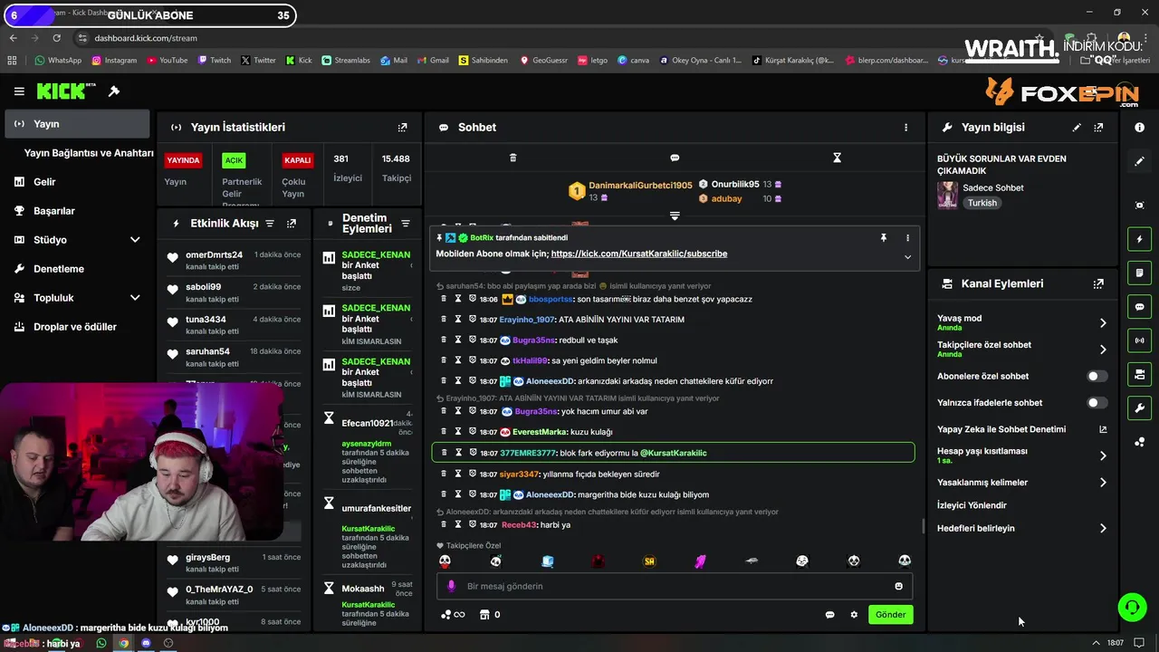Open the emoji picker in message box

pyautogui.click(x=898, y=586)
